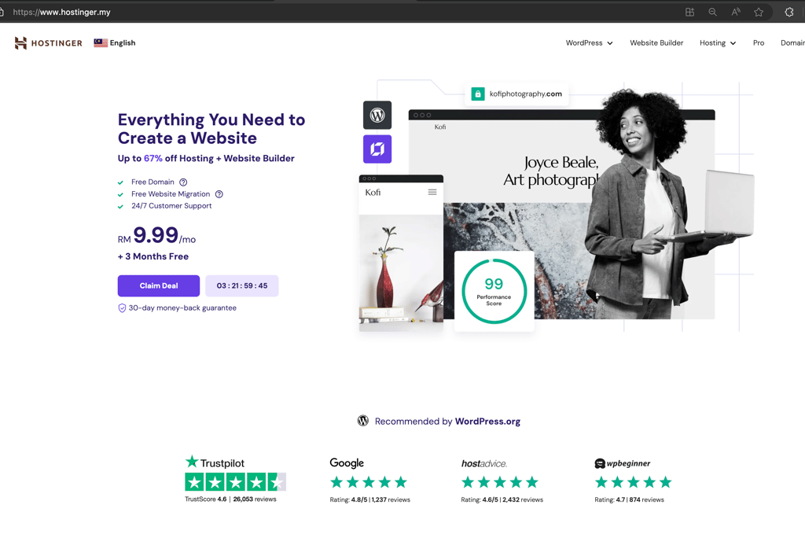Click the RM 9.99/mo price

(x=156, y=236)
